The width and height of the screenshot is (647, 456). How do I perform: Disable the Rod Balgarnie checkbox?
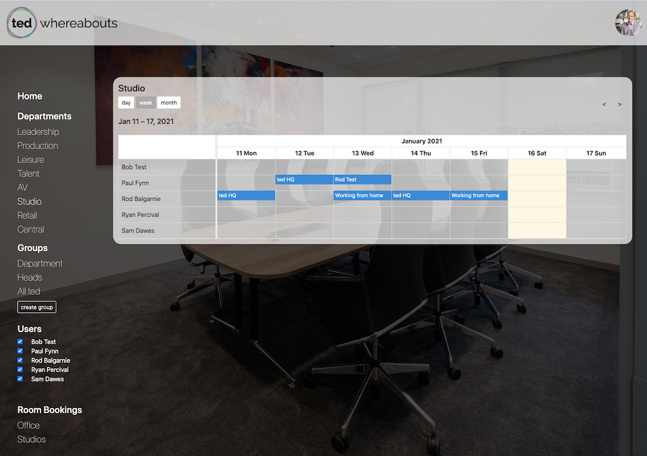[x=20, y=361]
